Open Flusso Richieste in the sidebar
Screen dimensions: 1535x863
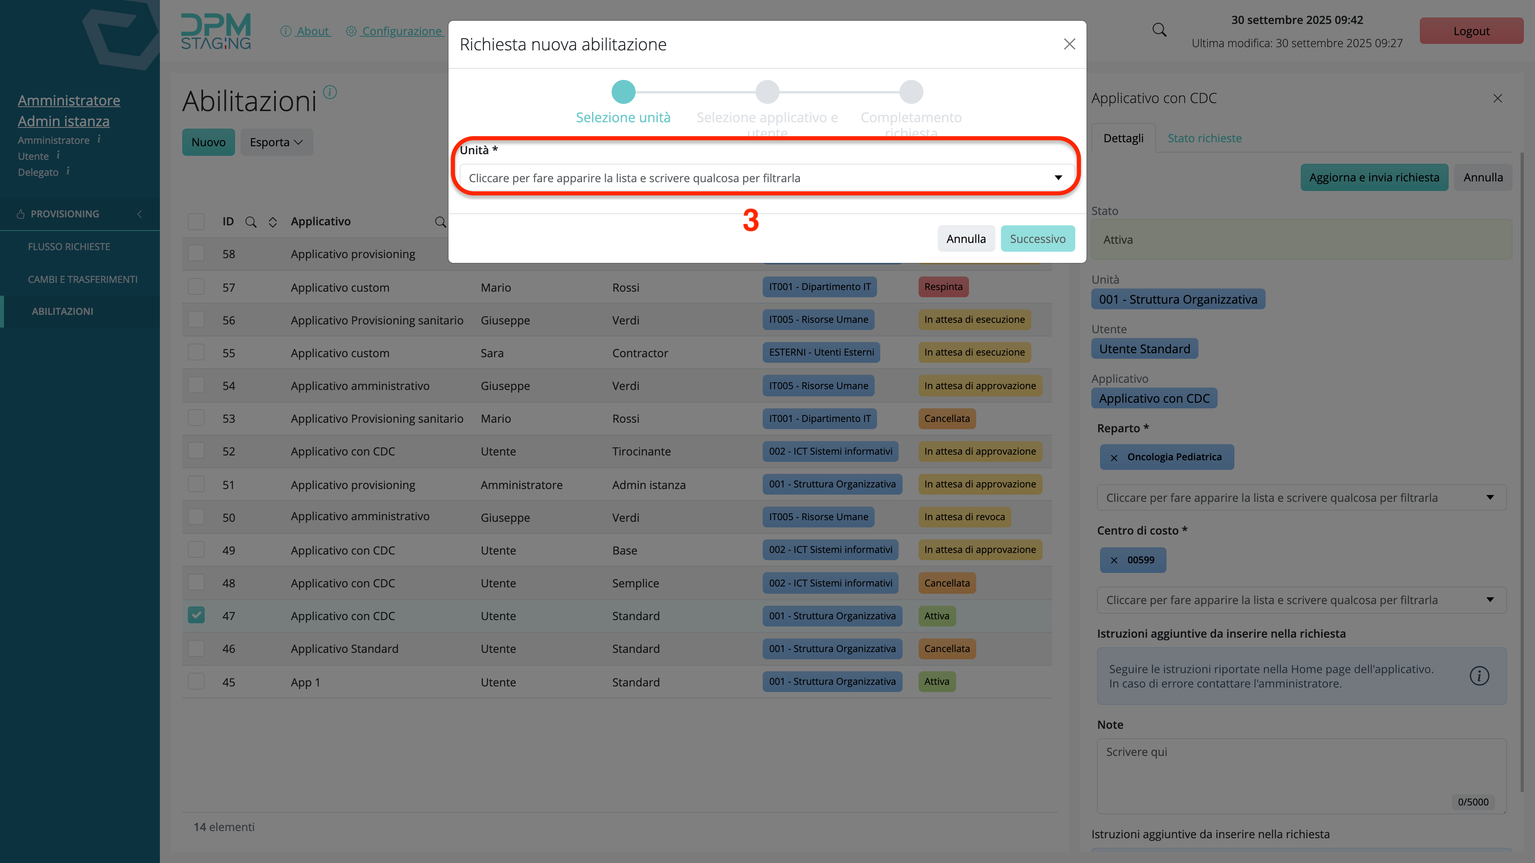69,247
